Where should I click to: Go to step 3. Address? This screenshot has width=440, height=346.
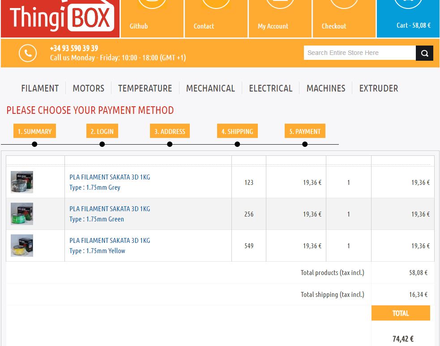tap(170, 131)
